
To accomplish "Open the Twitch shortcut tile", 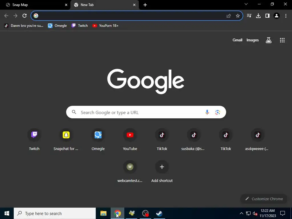I will click(x=34, y=140).
